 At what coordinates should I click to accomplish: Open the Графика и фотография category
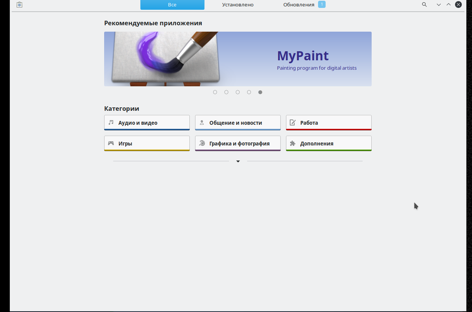click(238, 143)
